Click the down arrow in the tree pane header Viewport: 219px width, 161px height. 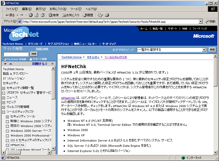(x=5, y=64)
